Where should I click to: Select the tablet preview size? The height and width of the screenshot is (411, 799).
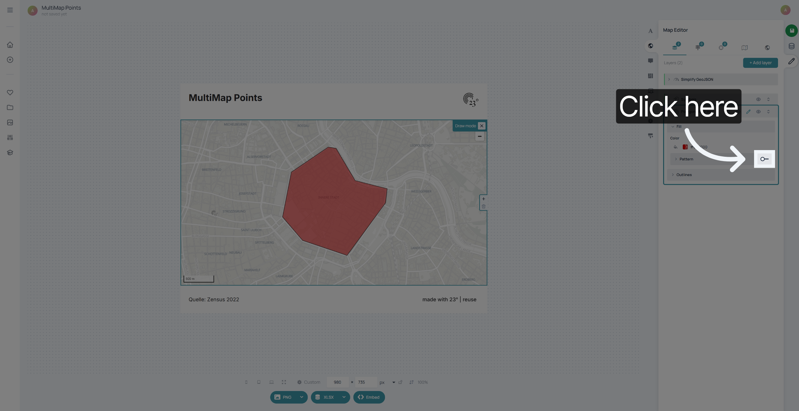259,382
